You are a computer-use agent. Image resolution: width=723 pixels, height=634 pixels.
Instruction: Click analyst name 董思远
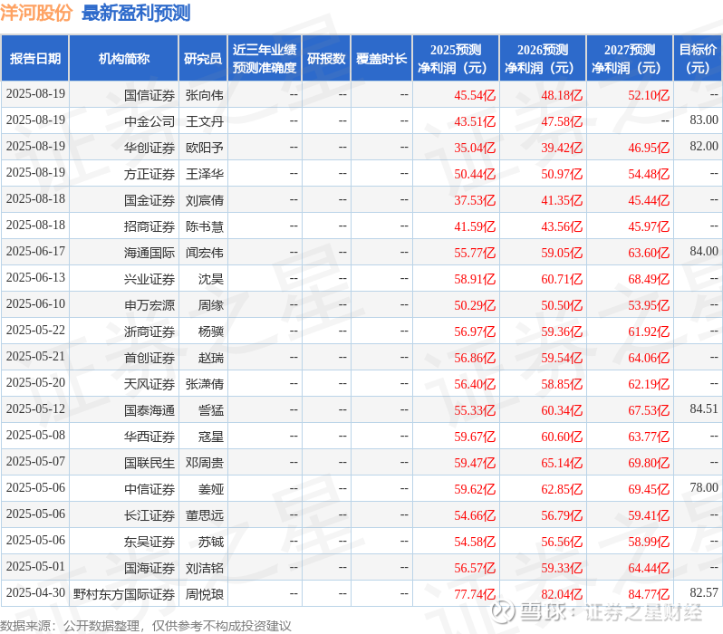(x=204, y=516)
